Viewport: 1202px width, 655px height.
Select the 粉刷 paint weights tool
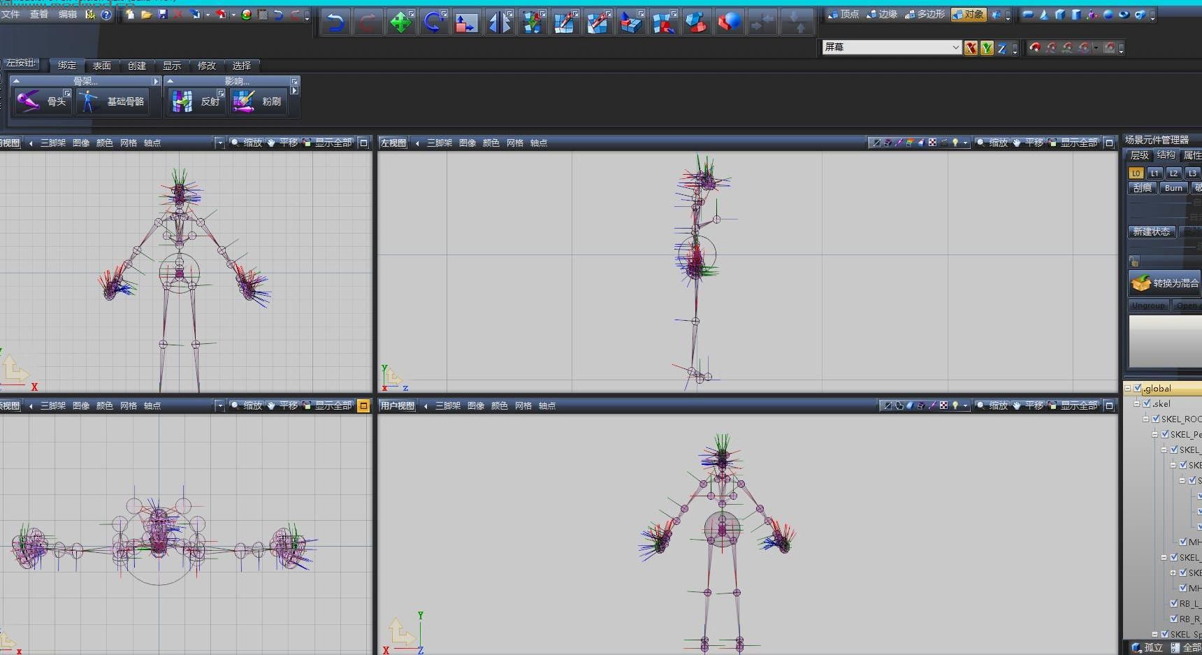tap(257, 101)
